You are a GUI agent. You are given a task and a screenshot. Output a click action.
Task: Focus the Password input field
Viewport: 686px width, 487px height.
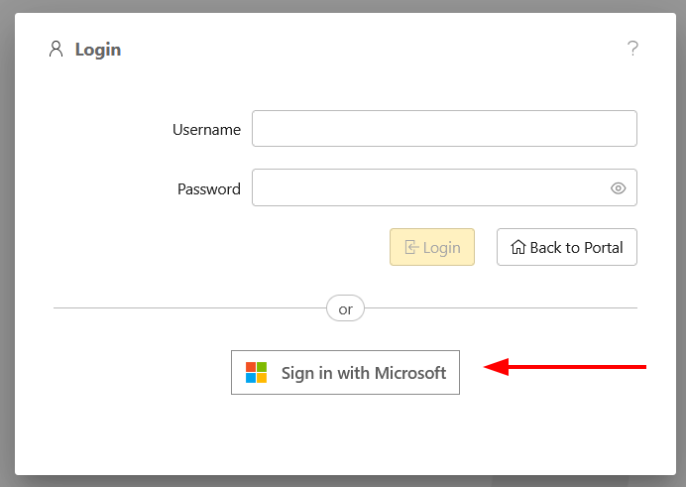(428, 188)
